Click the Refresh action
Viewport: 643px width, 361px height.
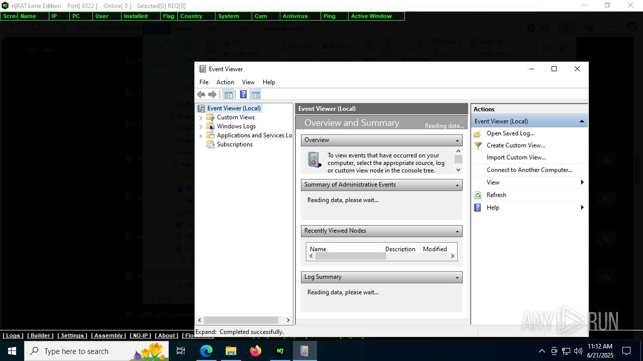click(496, 195)
